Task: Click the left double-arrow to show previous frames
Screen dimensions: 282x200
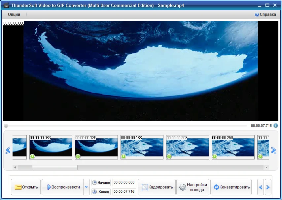Action: click(7, 151)
